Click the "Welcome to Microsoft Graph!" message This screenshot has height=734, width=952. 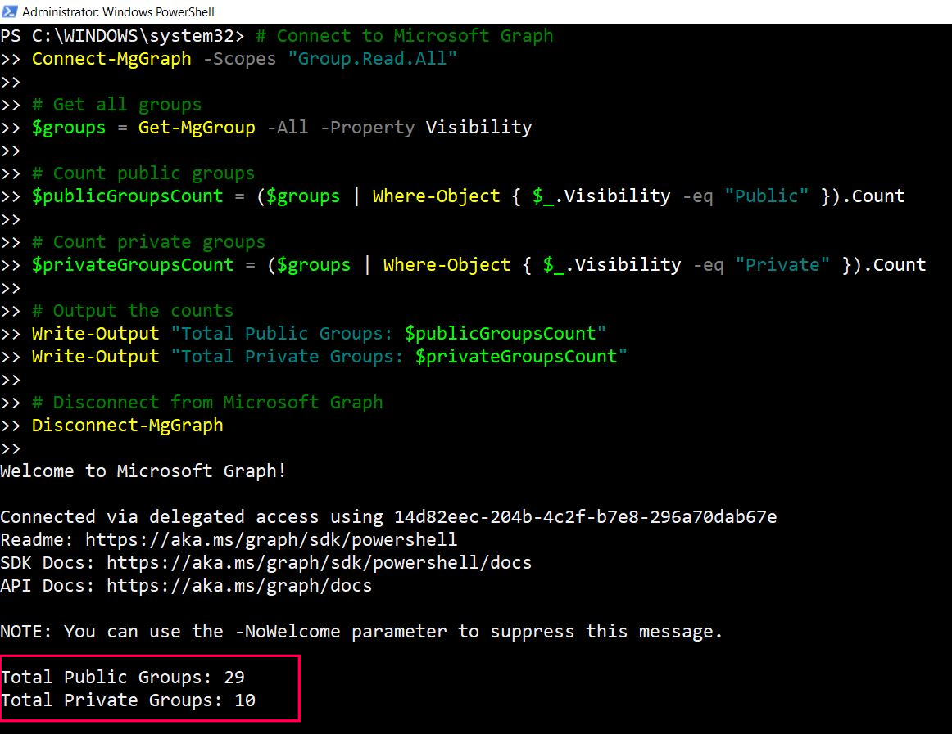tap(143, 471)
